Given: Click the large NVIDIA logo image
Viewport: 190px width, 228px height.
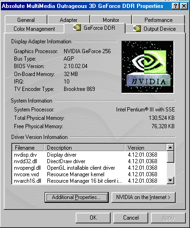Looking at the screenshot, I should point(148,67).
